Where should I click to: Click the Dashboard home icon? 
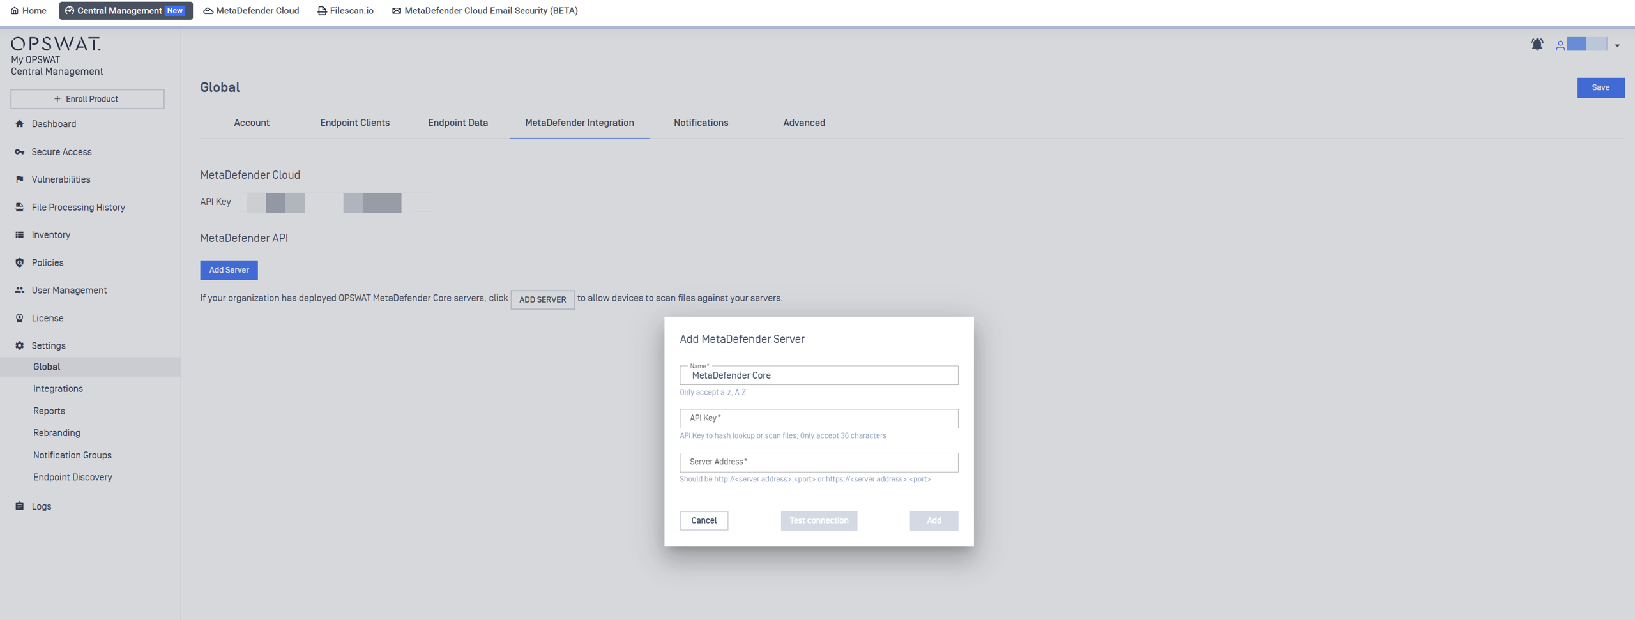coord(19,124)
